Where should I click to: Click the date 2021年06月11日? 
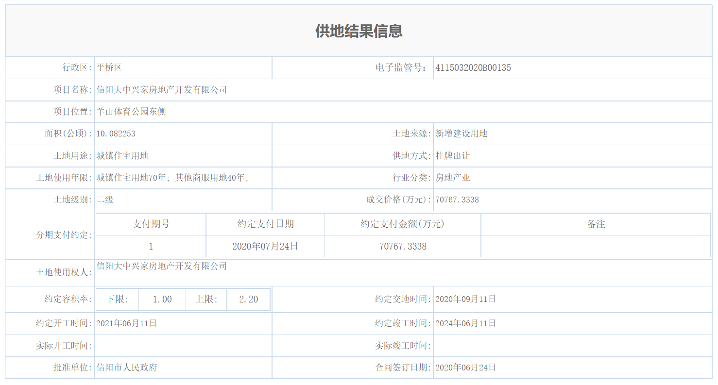click(x=127, y=323)
